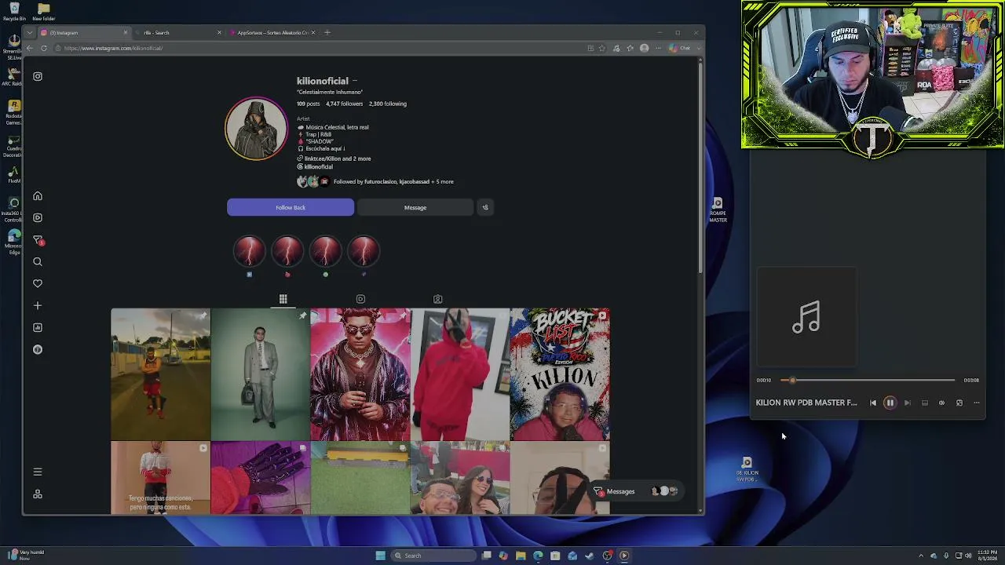The width and height of the screenshot is (1005, 565).
Task: Open the third story highlight
Action: (x=325, y=251)
